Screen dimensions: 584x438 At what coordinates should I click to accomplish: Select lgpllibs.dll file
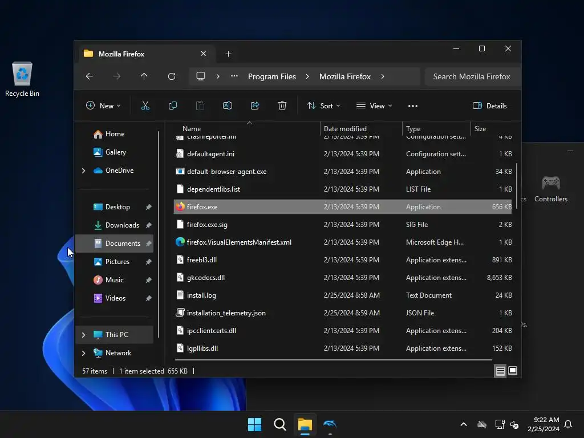tap(343, 348)
